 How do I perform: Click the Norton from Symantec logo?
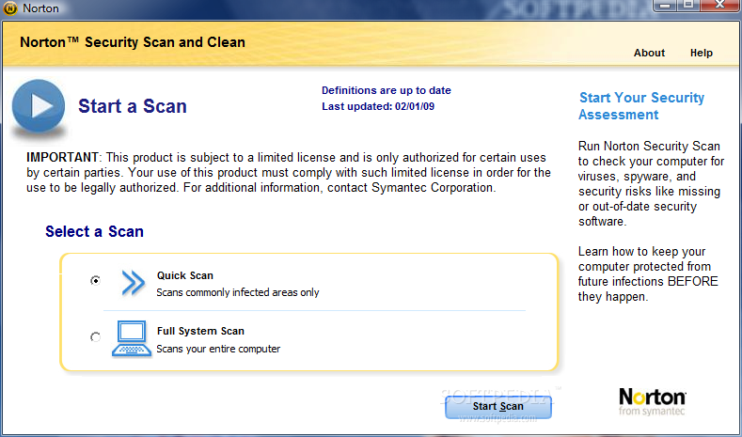pyautogui.click(x=652, y=402)
